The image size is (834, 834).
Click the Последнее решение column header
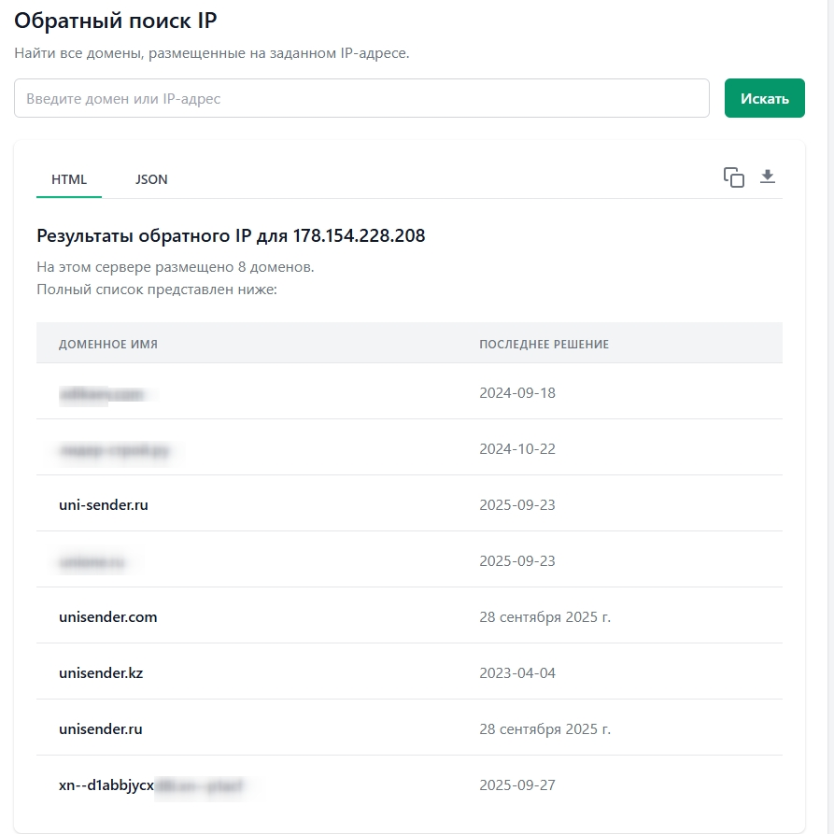544,345
